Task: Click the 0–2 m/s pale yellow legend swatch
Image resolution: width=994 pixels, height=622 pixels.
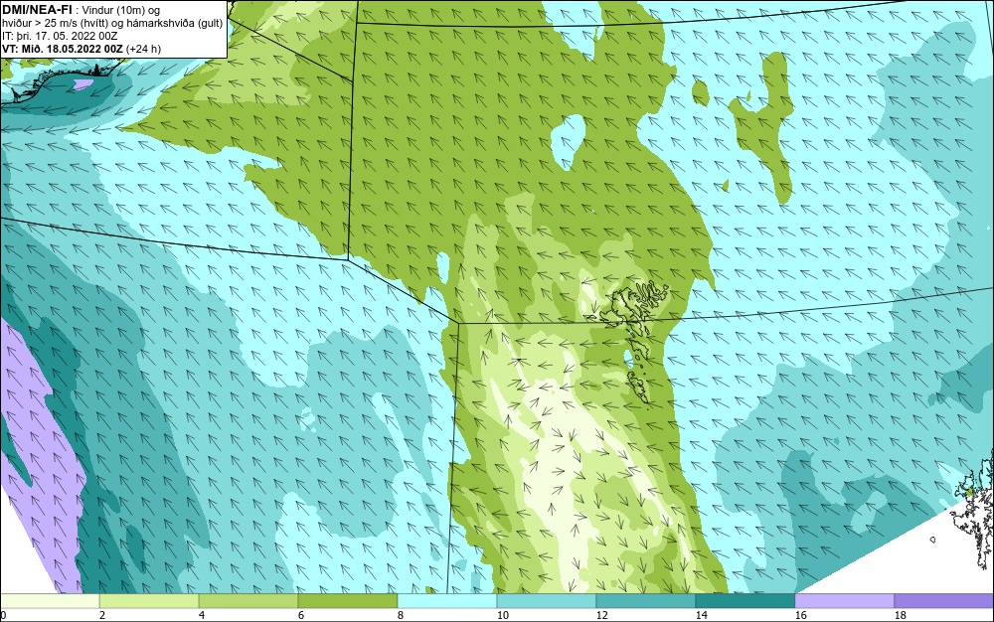Action: pyautogui.click(x=50, y=601)
